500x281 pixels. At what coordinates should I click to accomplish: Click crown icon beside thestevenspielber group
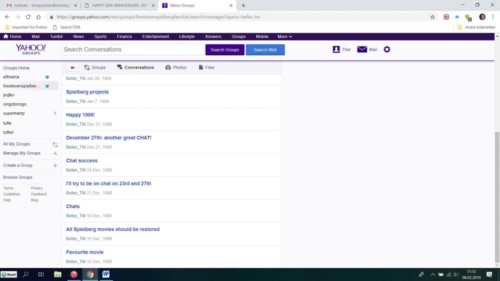(x=47, y=86)
